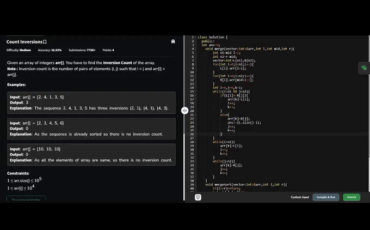Click the code editor vertical scrollbar

click(x=369, y=113)
